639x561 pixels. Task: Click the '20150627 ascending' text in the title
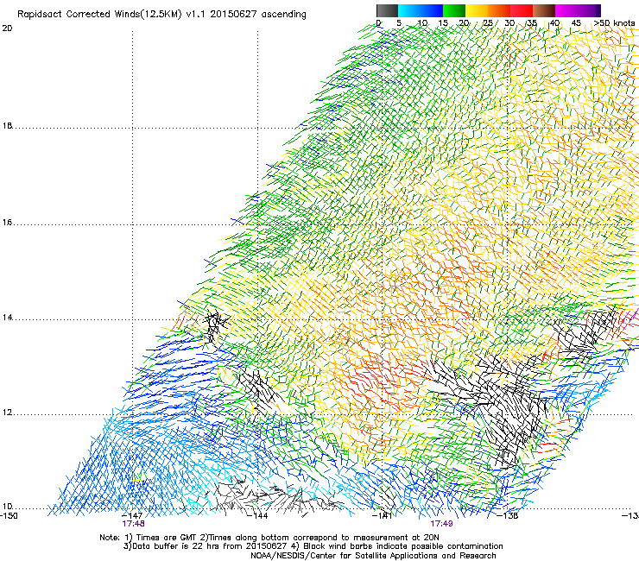pos(258,15)
